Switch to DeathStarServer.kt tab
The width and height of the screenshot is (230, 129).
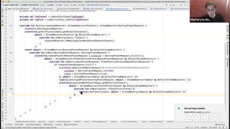click(x=158, y=9)
